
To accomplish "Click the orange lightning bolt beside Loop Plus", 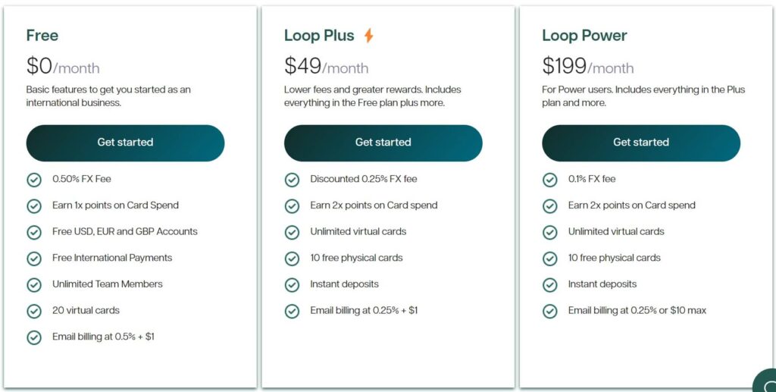I will click(x=369, y=36).
